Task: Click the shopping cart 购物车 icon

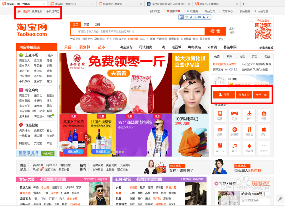Action: [x=168, y=11]
